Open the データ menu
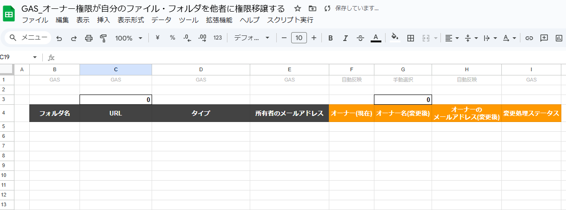Image resolution: width=566 pixels, height=210 pixels. 161,20
